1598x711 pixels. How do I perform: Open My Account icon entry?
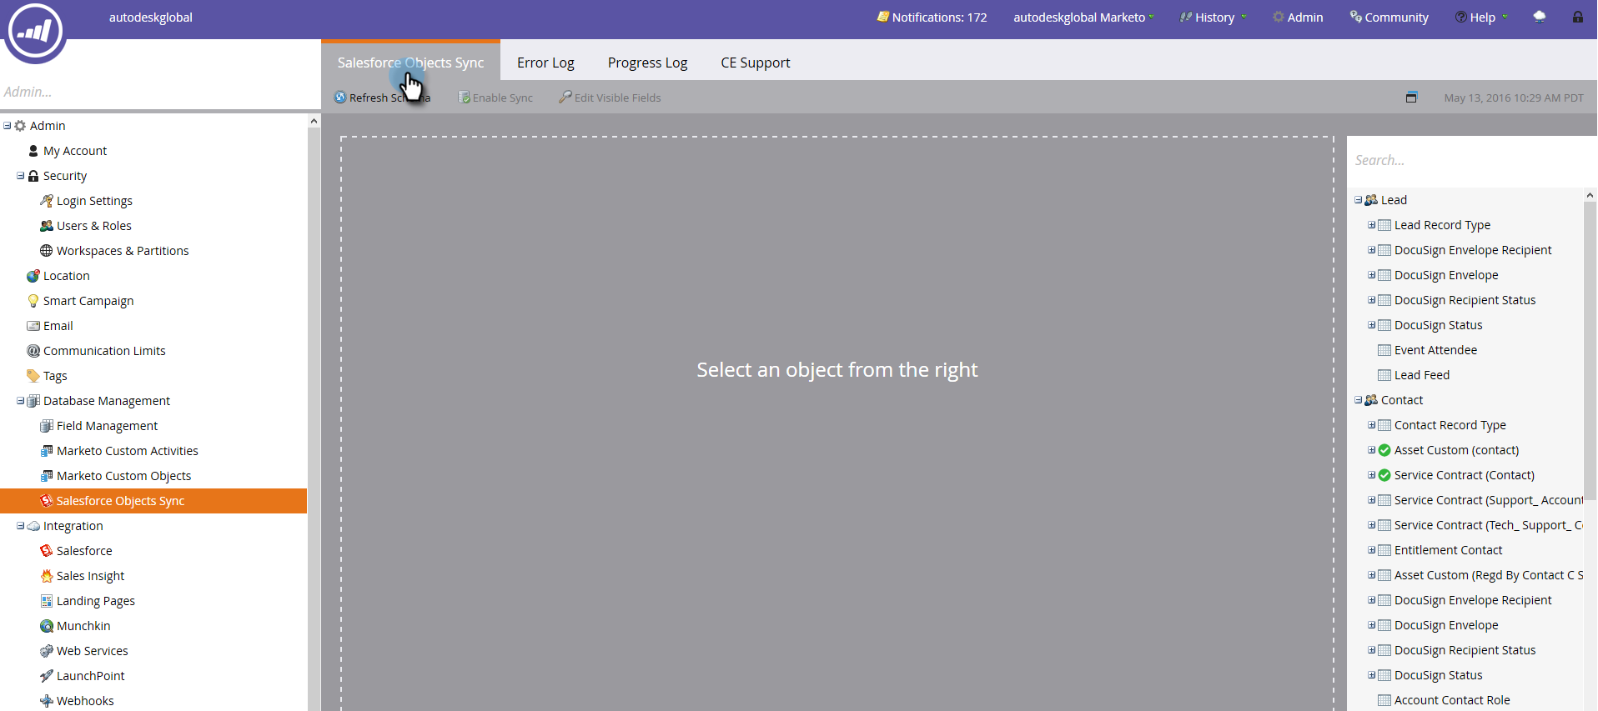click(x=33, y=151)
